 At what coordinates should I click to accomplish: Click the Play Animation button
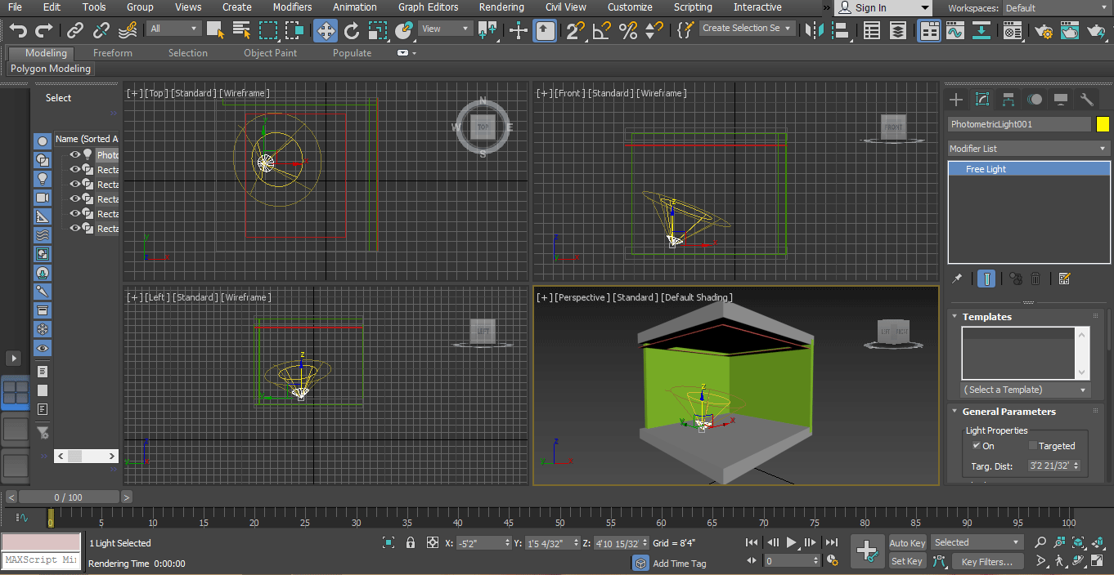tap(791, 542)
